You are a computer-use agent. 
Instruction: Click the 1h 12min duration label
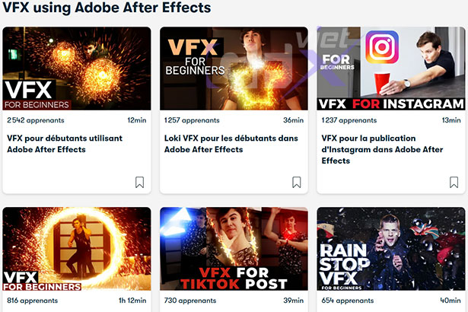click(x=132, y=301)
